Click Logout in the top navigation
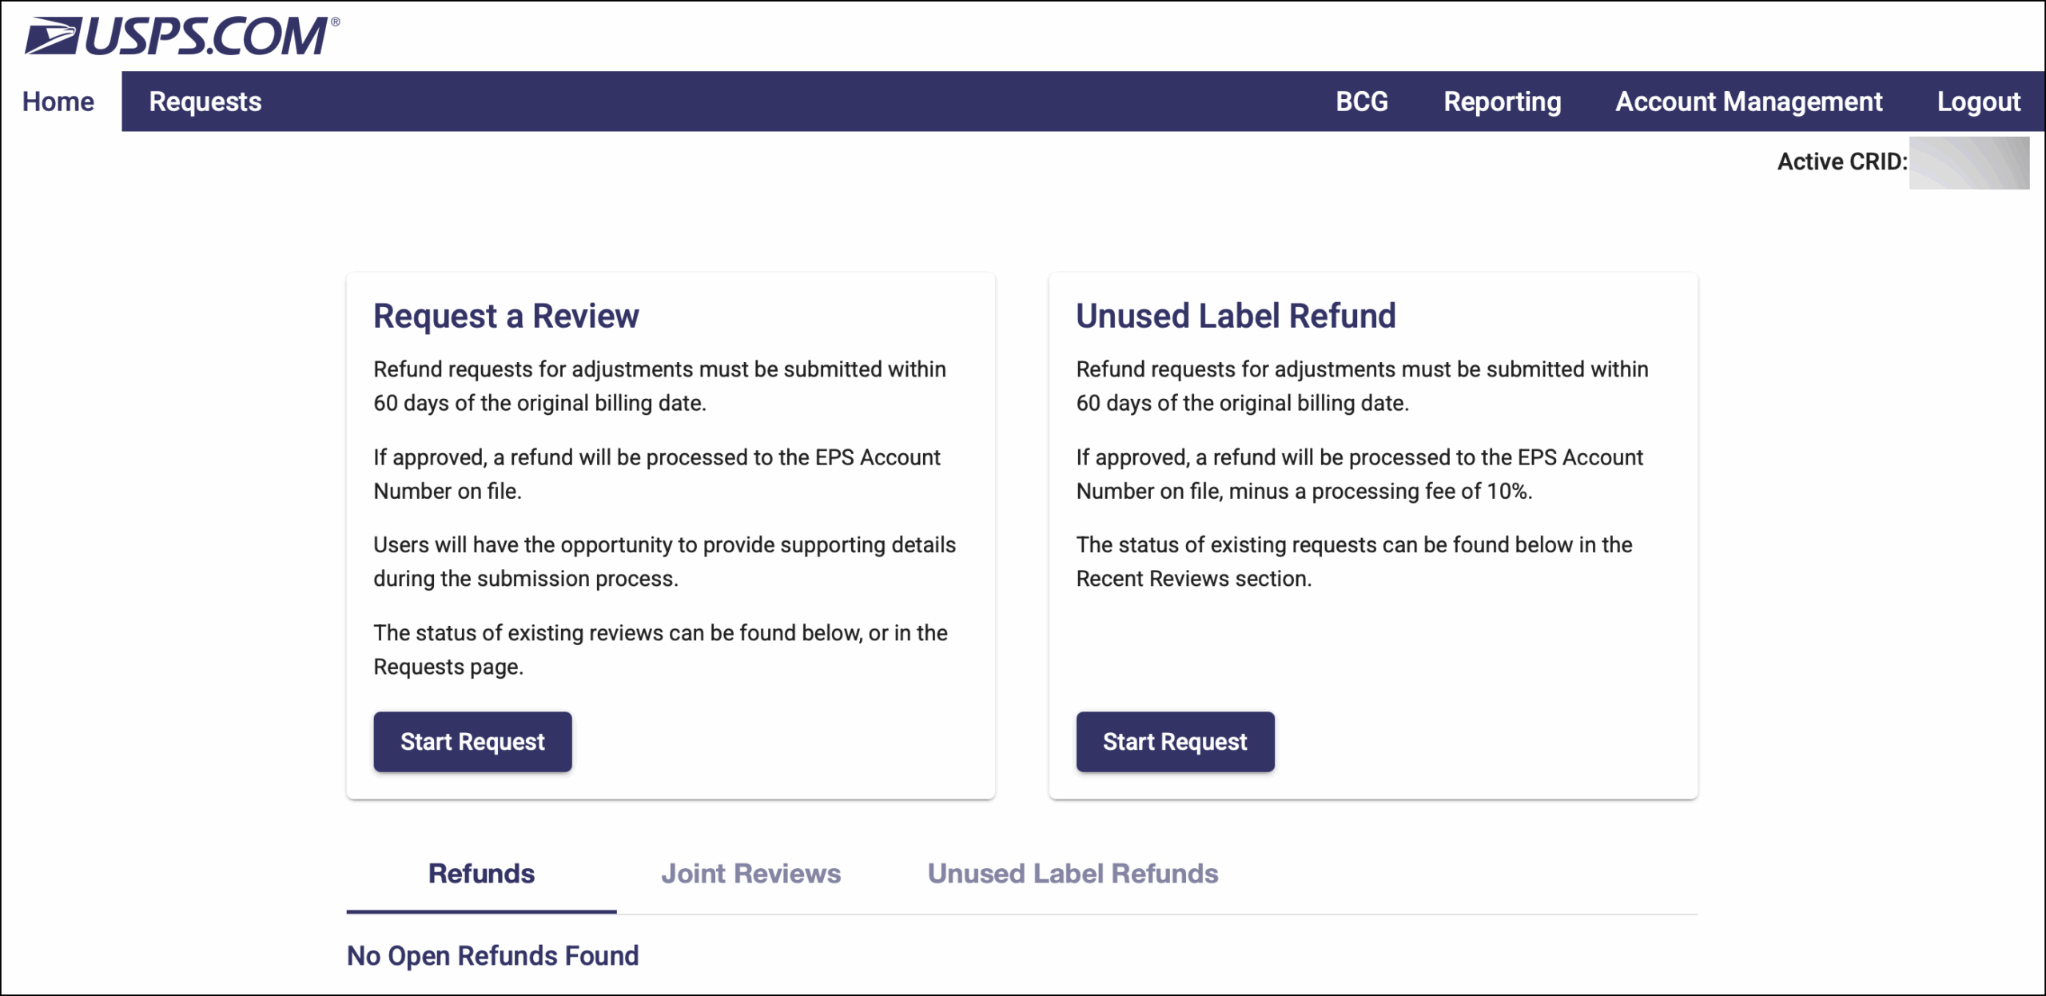This screenshot has width=2046, height=996. point(1978,102)
